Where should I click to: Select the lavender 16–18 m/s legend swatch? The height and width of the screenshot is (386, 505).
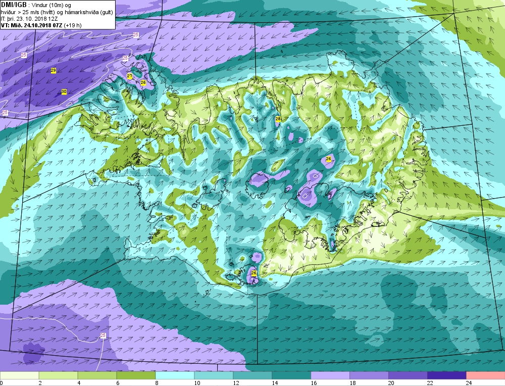330,375
